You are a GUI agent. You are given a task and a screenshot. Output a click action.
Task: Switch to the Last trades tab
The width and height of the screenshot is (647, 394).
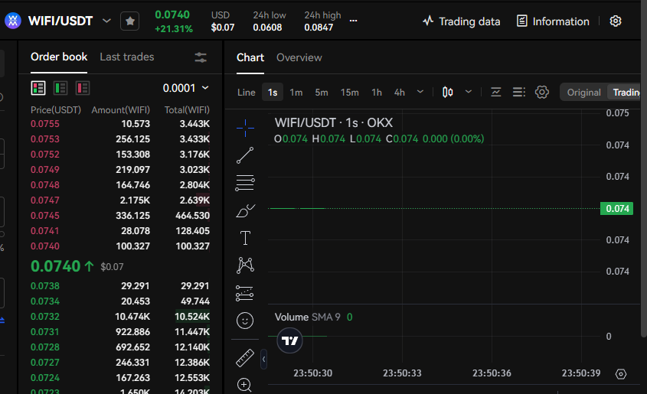point(127,57)
